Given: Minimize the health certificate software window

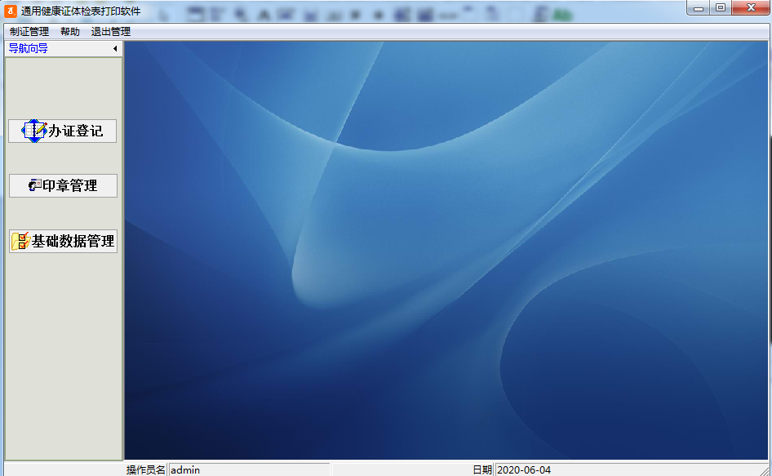Looking at the screenshot, I should click(x=699, y=8).
